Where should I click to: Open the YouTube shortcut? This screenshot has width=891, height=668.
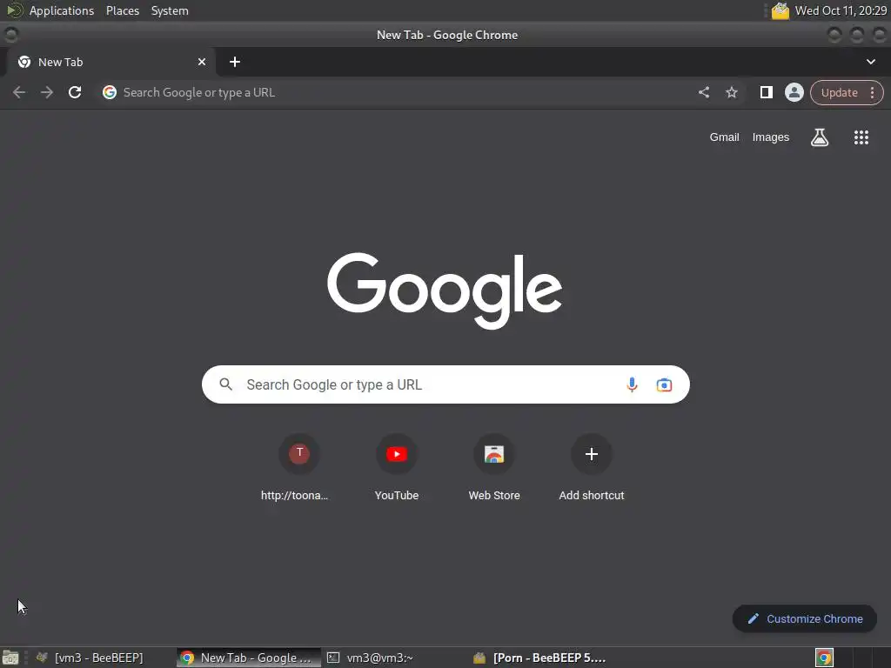pos(397,467)
